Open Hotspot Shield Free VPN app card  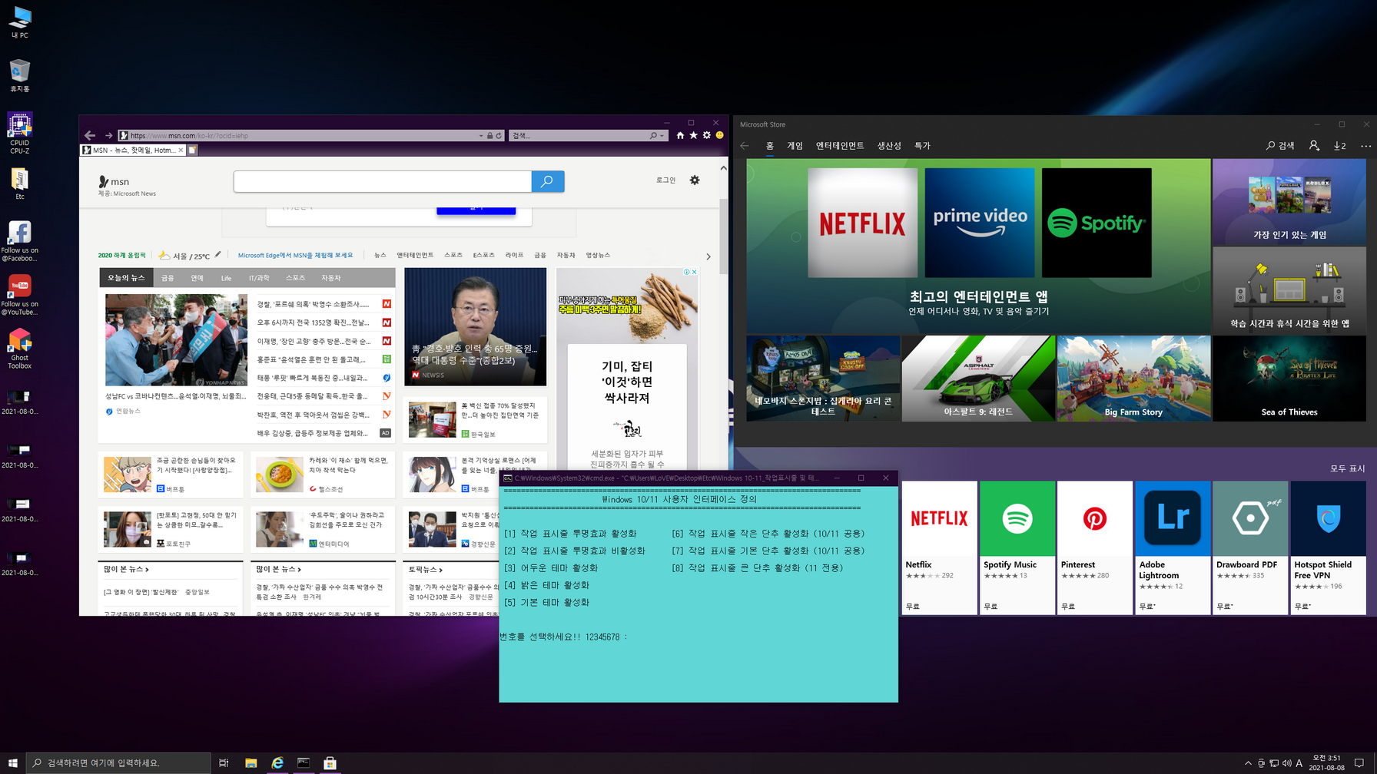coord(1329,547)
